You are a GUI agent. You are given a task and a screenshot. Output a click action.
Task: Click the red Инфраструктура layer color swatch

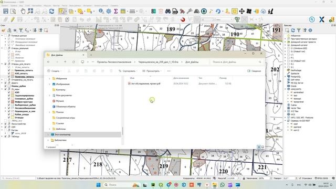click(13, 102)
